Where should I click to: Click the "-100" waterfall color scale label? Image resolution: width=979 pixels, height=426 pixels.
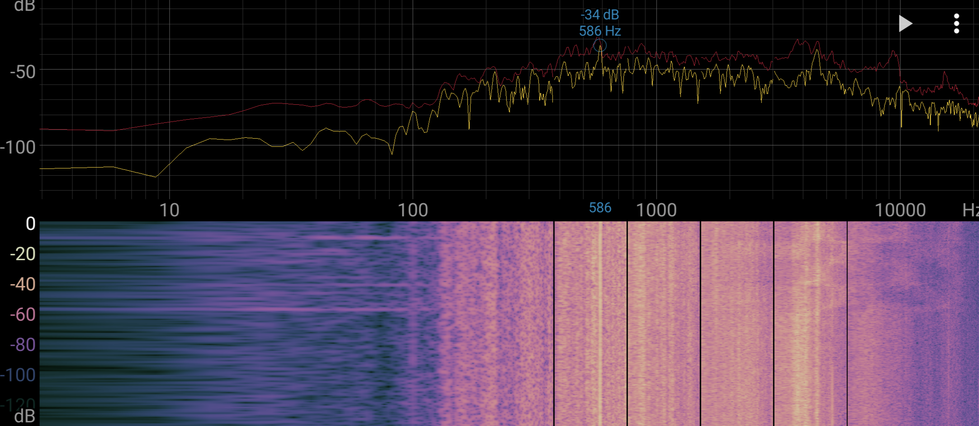tap(18, 375)
